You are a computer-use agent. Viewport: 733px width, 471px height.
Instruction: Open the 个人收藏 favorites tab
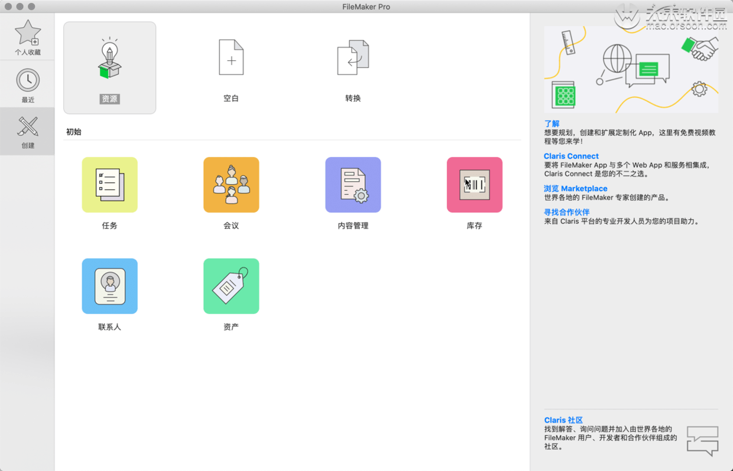pyautogui.click(x=27, y=37)
